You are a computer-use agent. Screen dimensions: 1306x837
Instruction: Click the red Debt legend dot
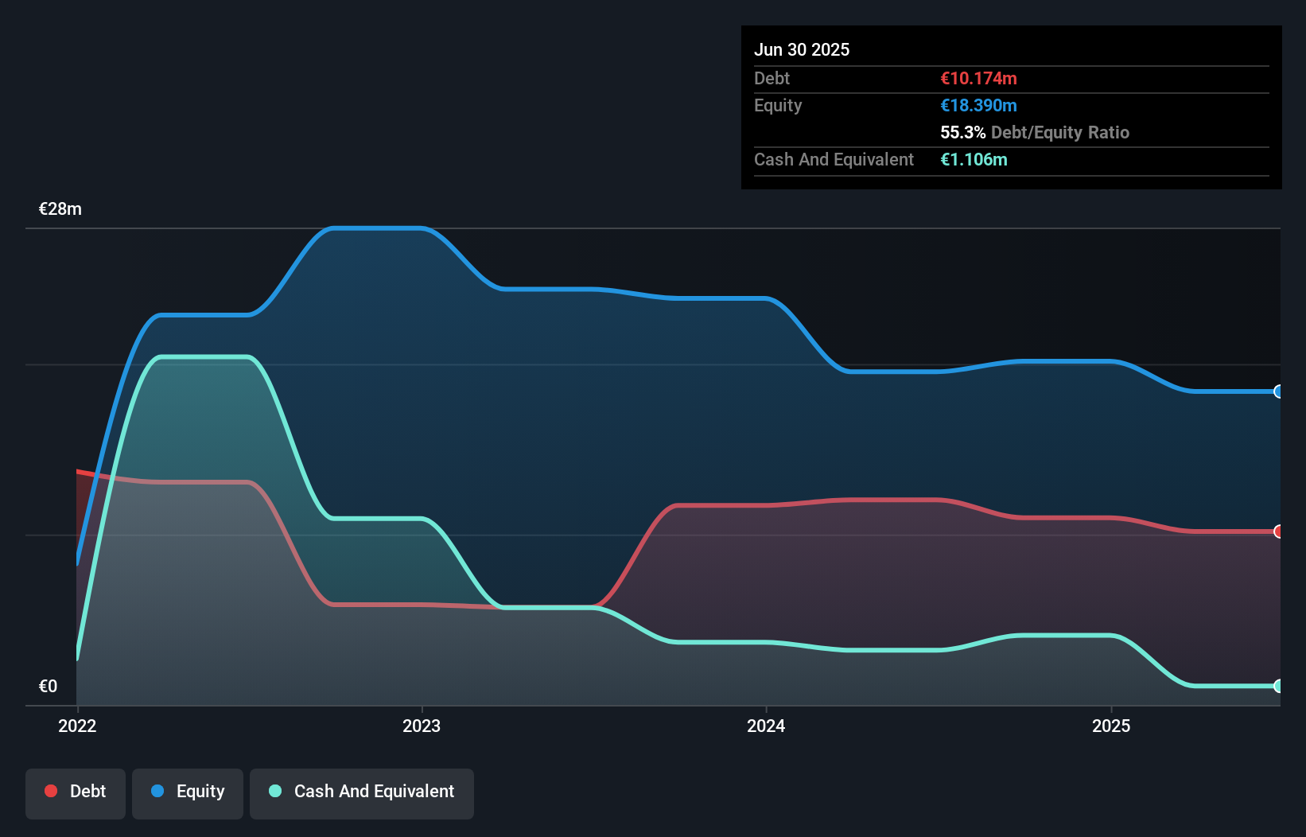tap(49, 791)
